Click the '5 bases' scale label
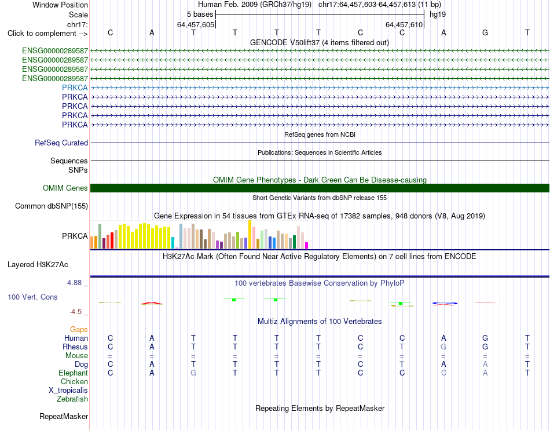 coord(200,14)
